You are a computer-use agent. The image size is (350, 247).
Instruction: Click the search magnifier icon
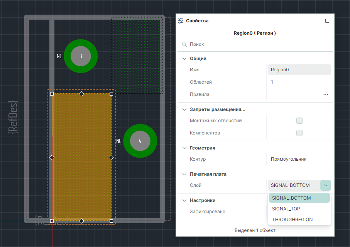(184, 44)
